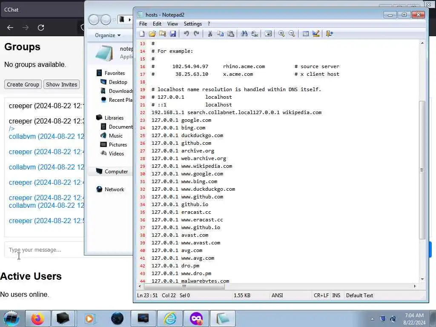Click the Redo arrow icon
436x327 pixels.
tap(197, 34)
